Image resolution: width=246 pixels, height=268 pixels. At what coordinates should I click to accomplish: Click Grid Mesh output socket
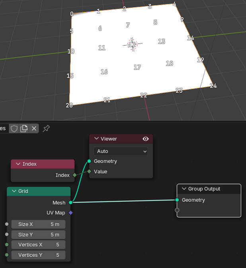(70, 202)
